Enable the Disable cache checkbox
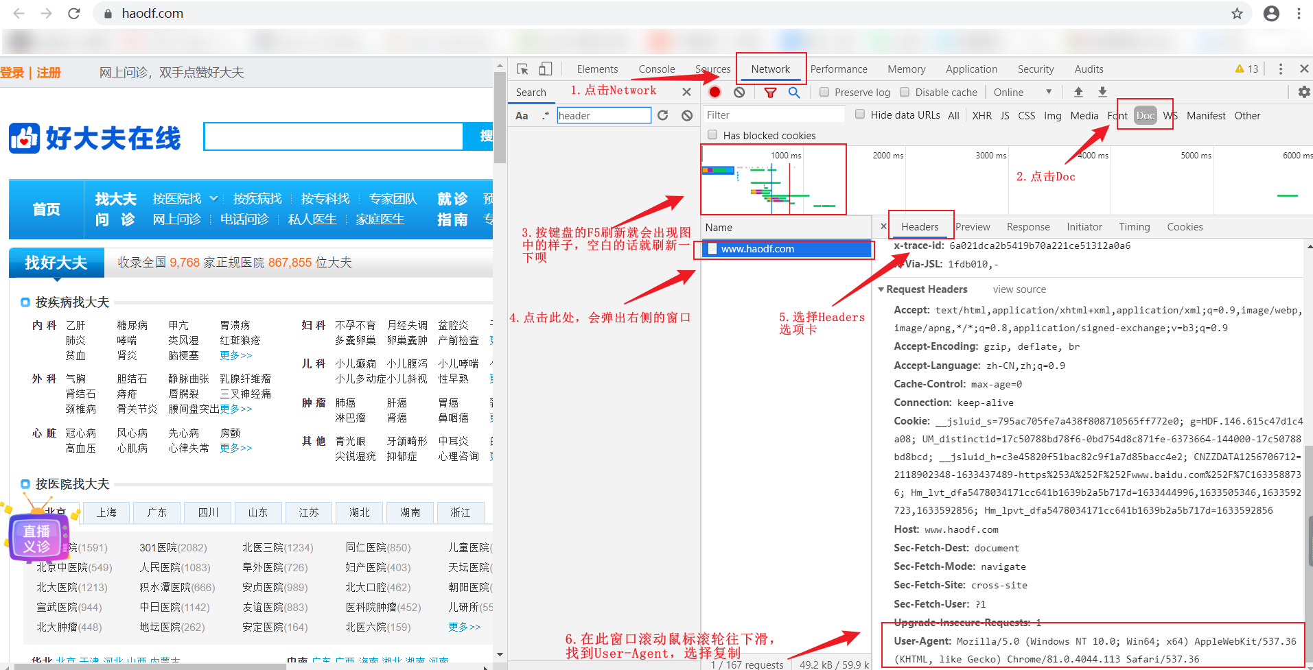 tap(904, 92)
